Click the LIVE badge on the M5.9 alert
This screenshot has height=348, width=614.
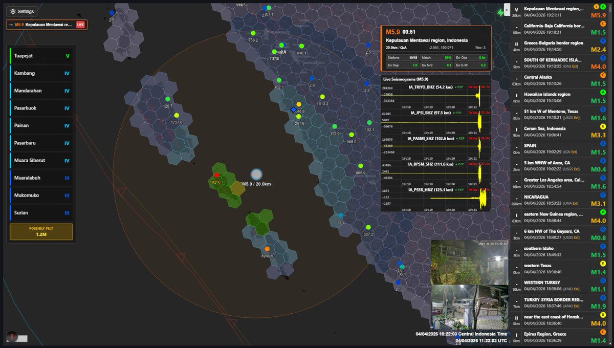click(x=80, y=25)
